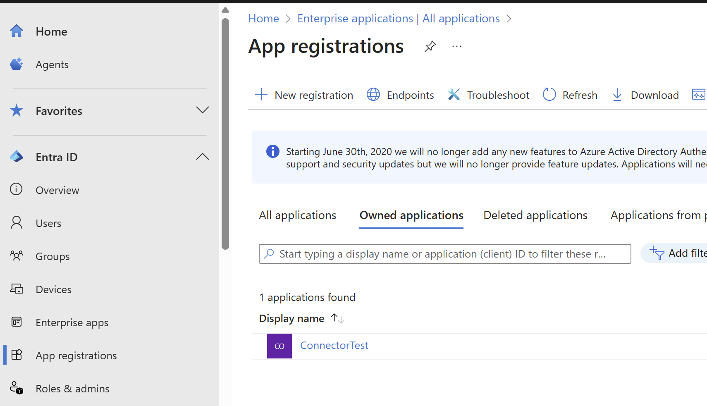This screenshot has height=406, width=707.
Task: Open Agents in the sidebar
Action: click(52, 64)
